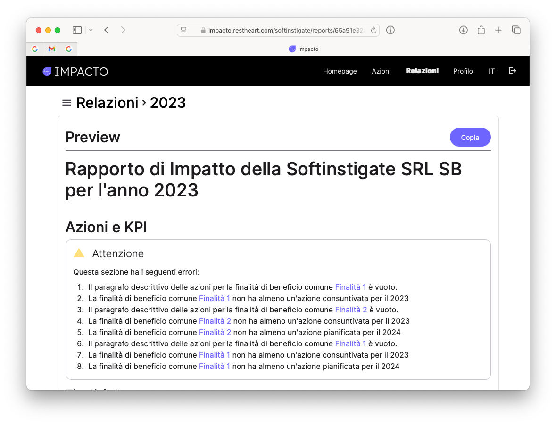This screenshot has width=556, height=425.
Task: Click the IMPACTO logo in the header
Action: tap(75, 71)
